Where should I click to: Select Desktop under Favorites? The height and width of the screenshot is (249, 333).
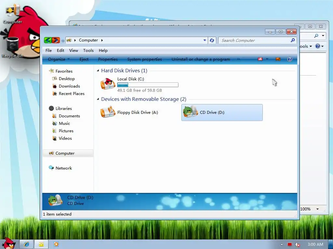(x=67, y=78)
